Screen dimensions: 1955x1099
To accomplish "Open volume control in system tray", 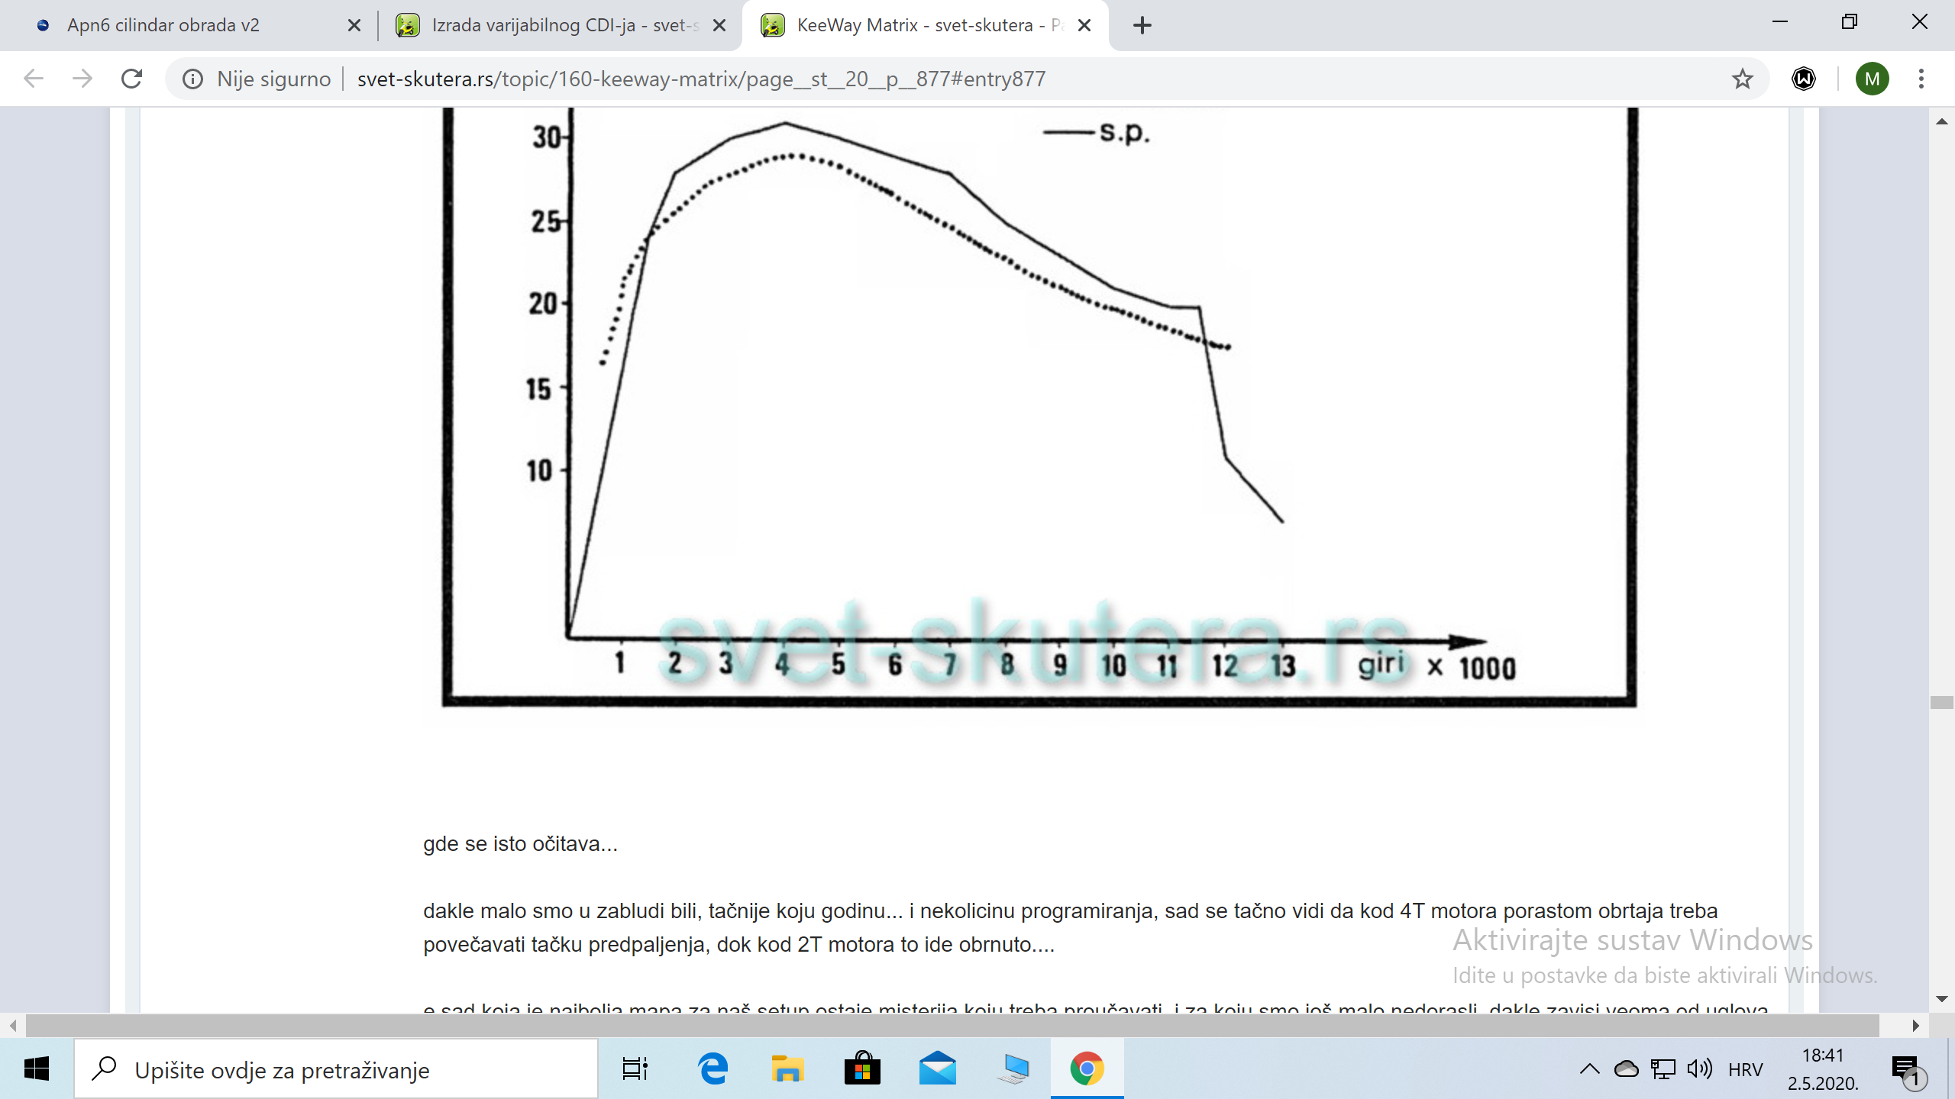I will point(1699,1069).
